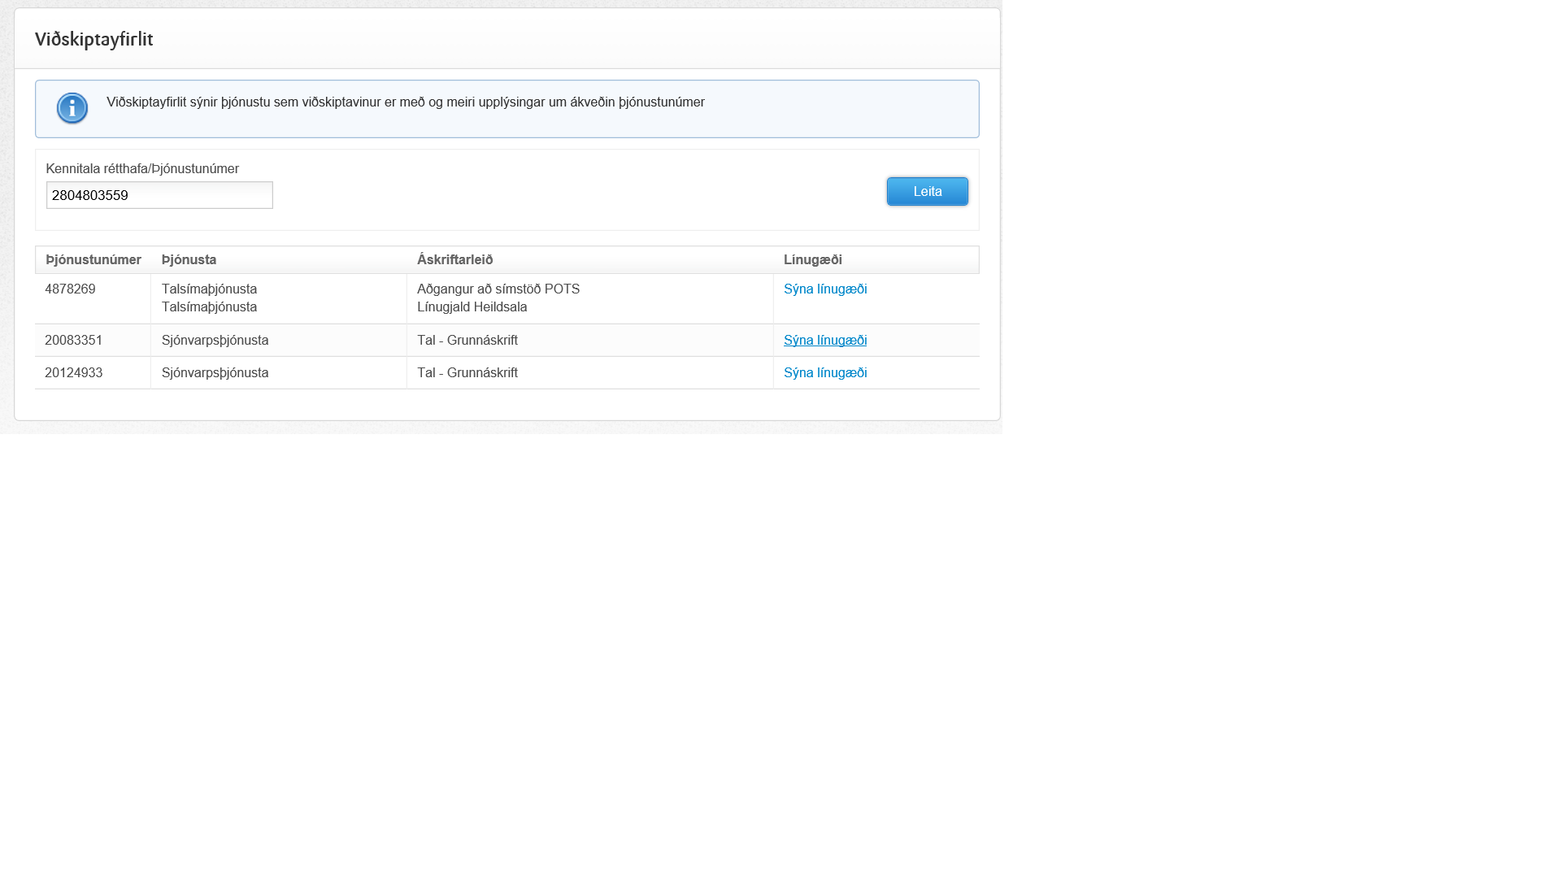The image size is (1561, 878).
Task: Click Sjónvarpsþjónusta in row 20124933
Action: click(x=215, y=373)
